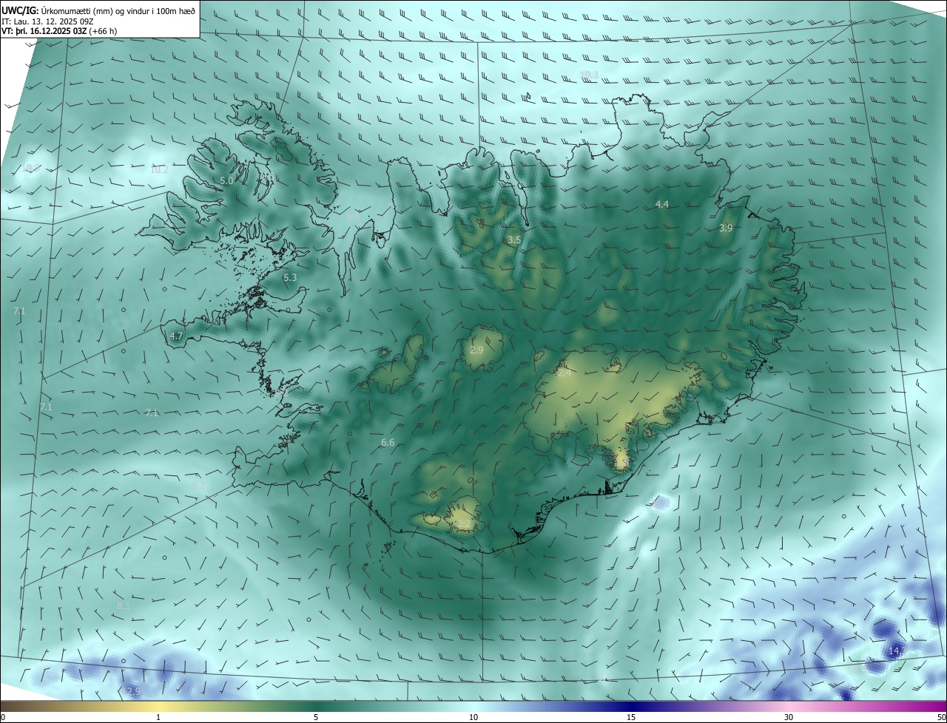The image size is (947, 723).
Task: Click the 5.3 value label on the map
Action: click(290, 278)
